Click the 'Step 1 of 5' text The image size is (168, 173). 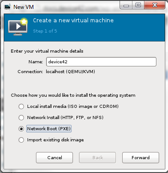[45, 31]
